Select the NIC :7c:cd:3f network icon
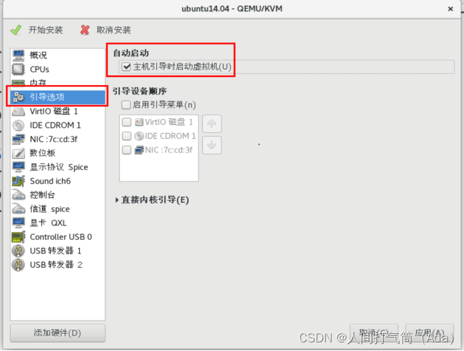This screenshot has height=351, width=464. 19,139
